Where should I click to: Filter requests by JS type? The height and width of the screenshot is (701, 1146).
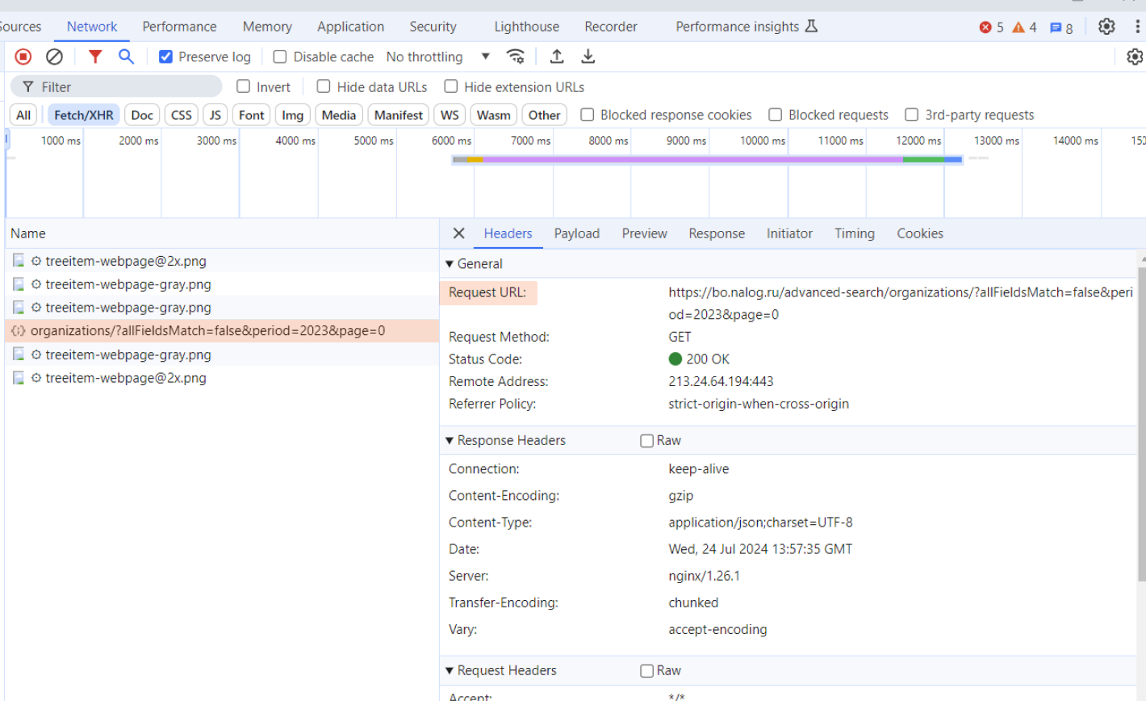[x=215, y=115]
